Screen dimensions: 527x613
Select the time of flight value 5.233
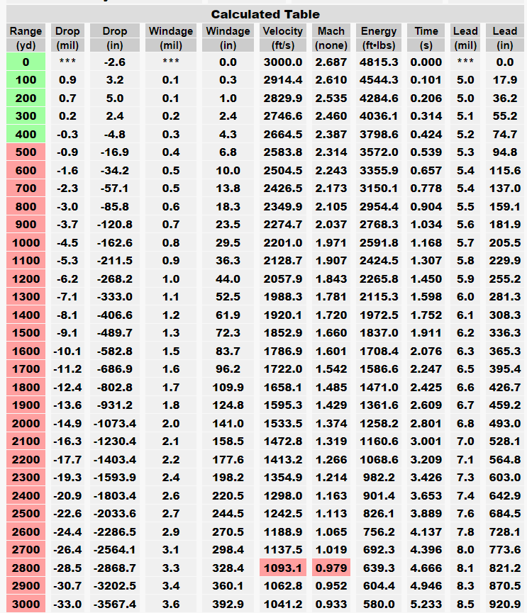tap(426, 604)
